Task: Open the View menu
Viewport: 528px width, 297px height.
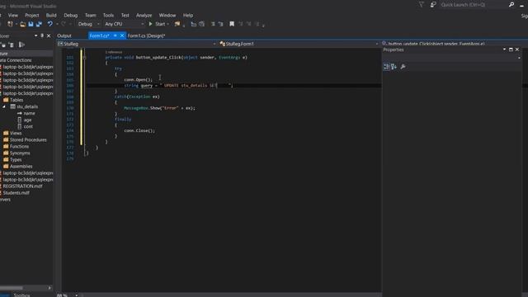Action: 13,16
